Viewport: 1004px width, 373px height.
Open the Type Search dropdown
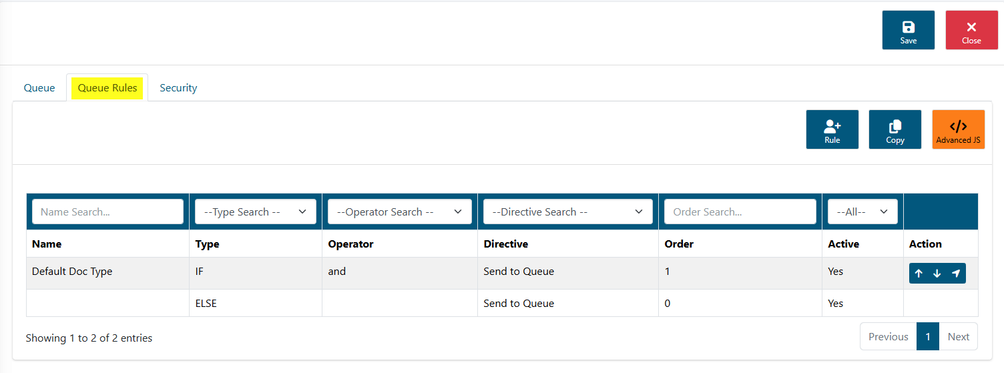pos(256,212)
